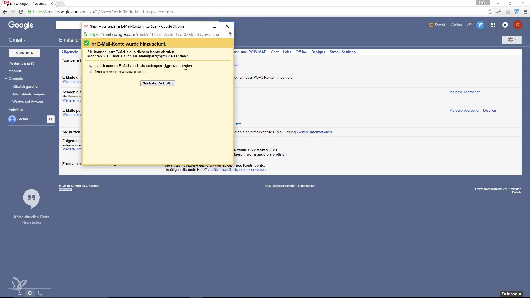The image size is (530, 298).
Task: Click 'Adresse bearbeiten' next to Löschen
Action: 465,110
